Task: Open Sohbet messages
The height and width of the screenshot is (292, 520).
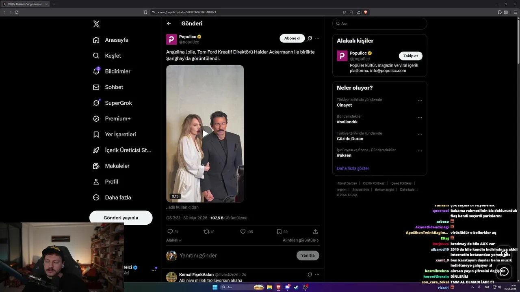Action: 108,87
